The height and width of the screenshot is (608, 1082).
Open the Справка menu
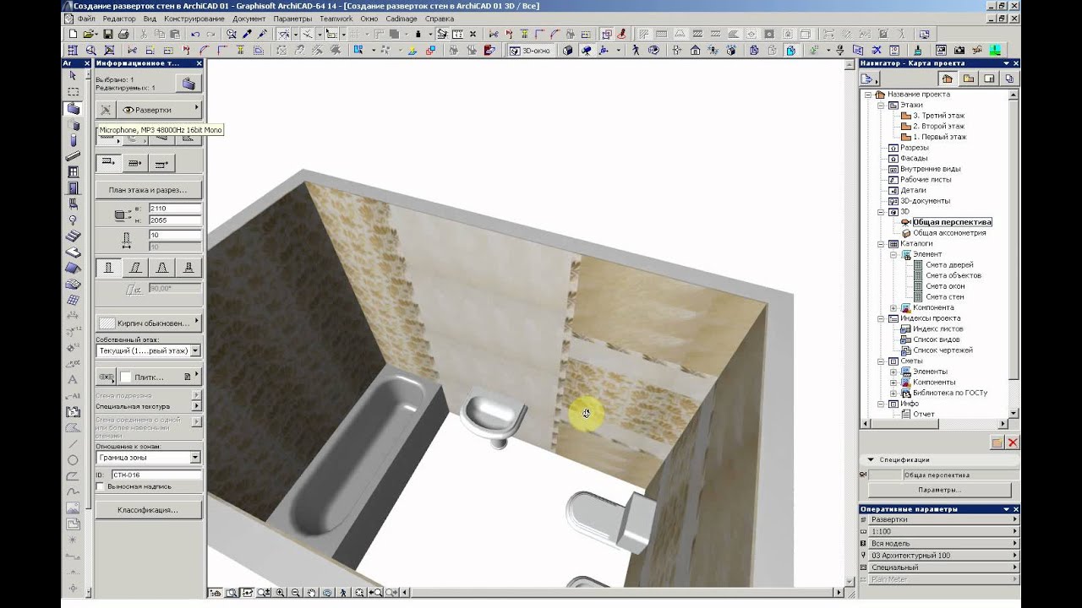(440, 18)
